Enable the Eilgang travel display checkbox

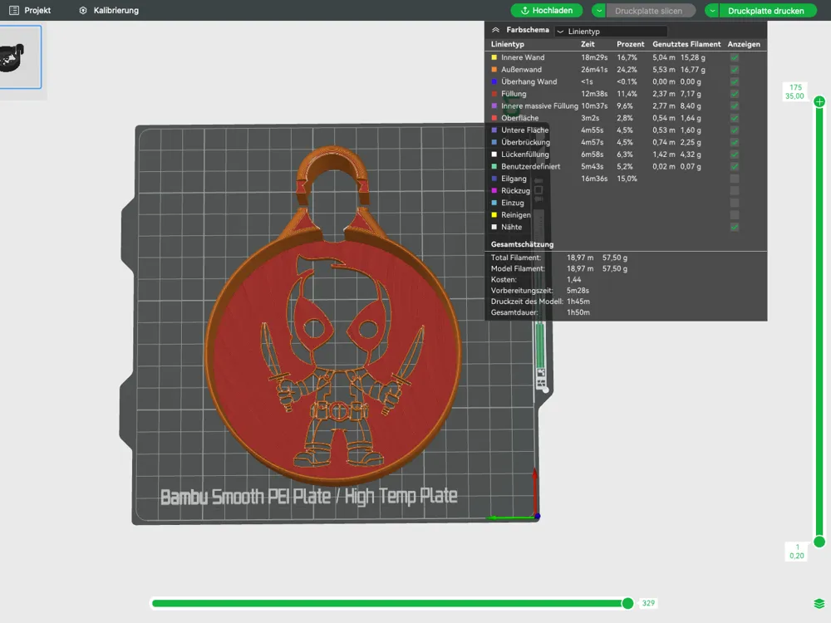pyautogui.click(x=735, y=179)
